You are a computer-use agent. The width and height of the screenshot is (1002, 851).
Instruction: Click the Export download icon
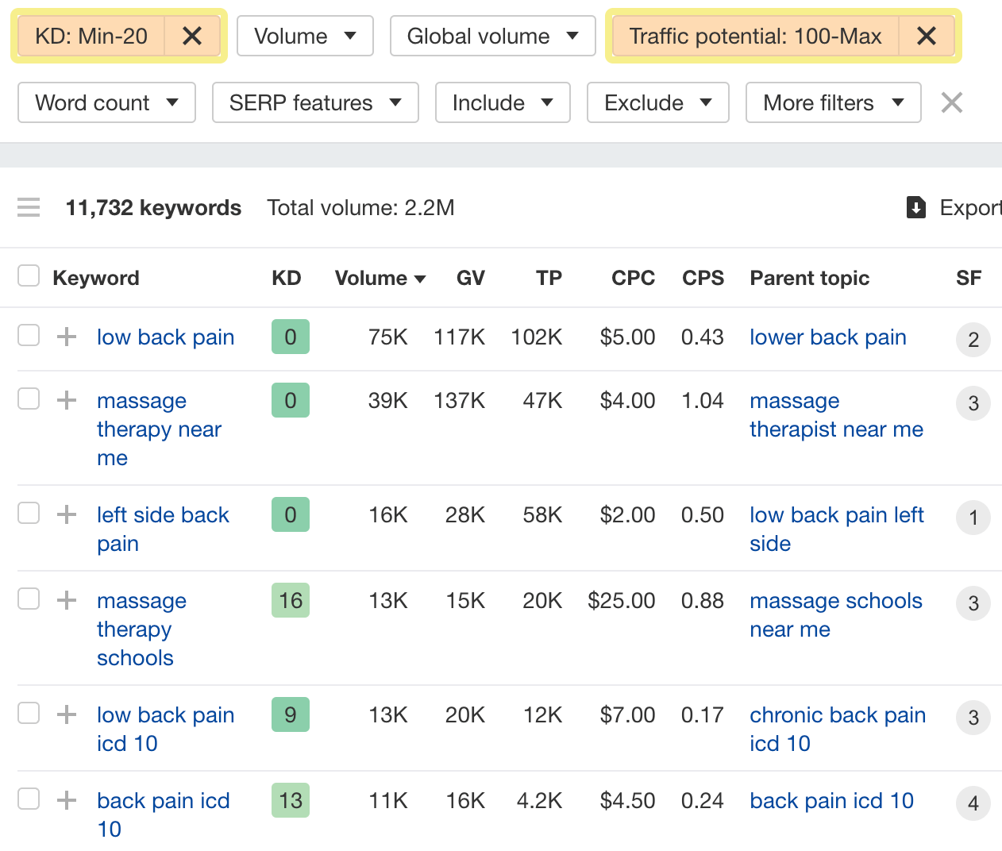916,207
